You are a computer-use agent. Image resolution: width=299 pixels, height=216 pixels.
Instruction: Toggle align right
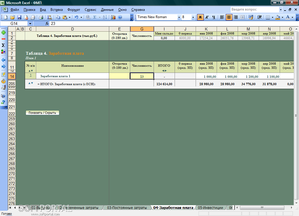coord(236,17)
